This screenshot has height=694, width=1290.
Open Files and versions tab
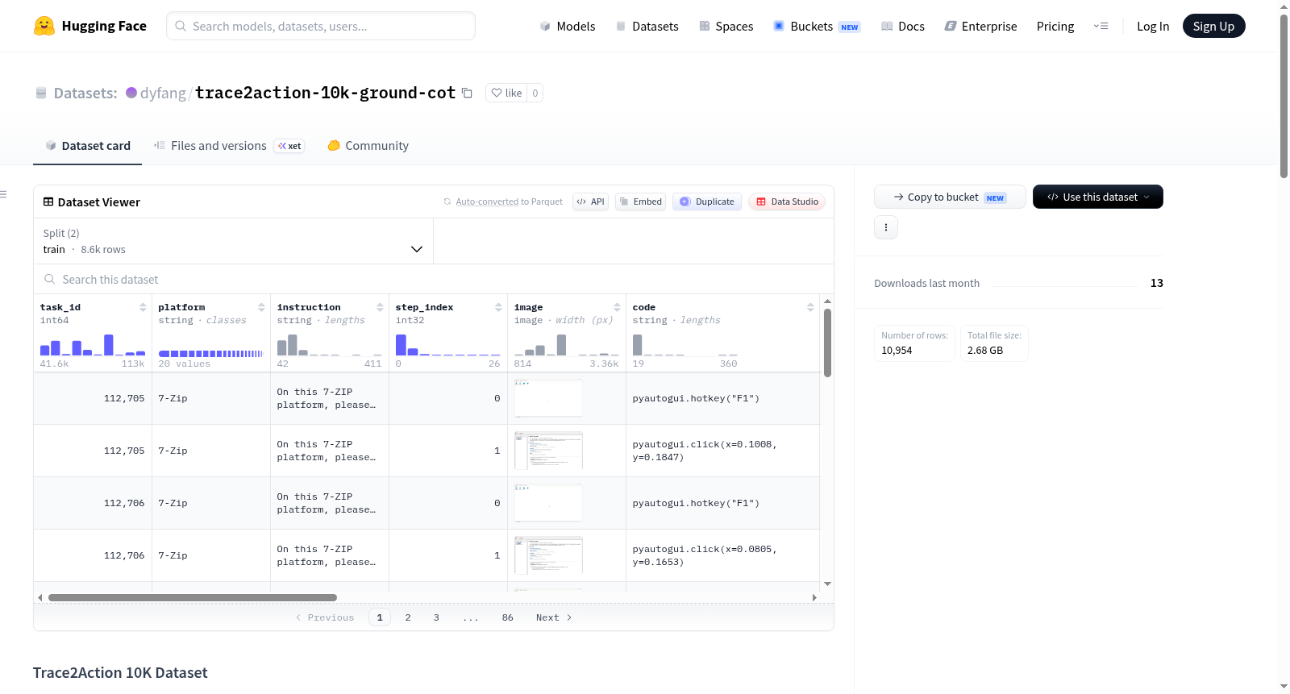point(229,146)
